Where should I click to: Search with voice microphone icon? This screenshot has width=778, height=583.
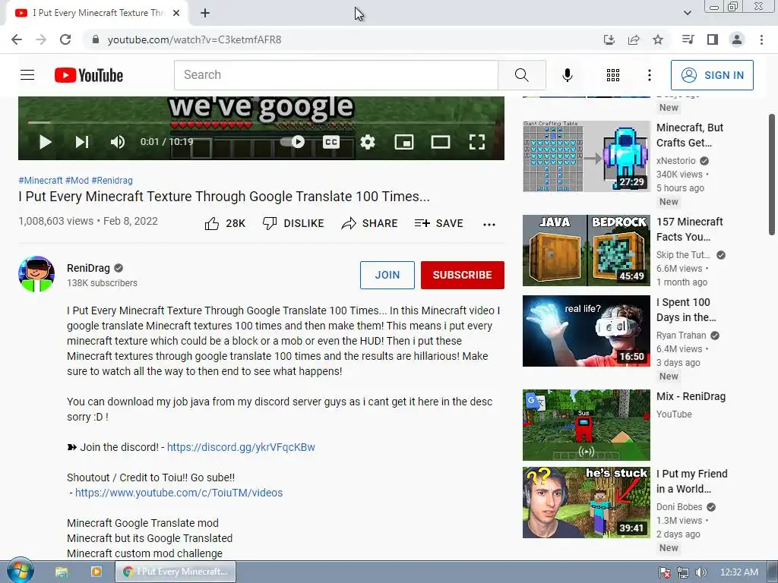coord(568,75)
